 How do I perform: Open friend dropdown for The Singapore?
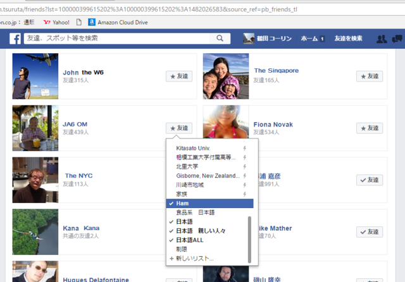[370, 77]
